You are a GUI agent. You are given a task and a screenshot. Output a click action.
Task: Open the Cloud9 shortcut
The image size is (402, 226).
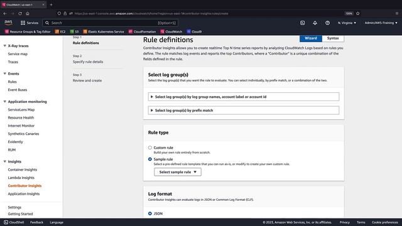coord(194,32)
